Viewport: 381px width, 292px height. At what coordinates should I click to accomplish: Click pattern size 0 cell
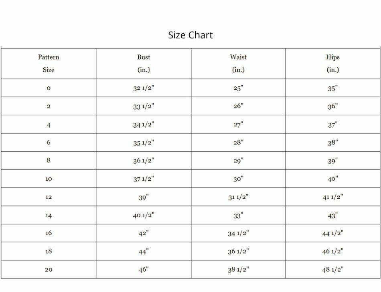click(49, 88)
